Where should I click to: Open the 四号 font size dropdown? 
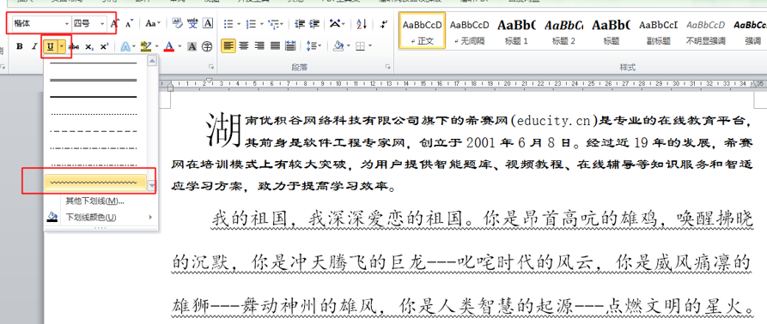point(102,23)
